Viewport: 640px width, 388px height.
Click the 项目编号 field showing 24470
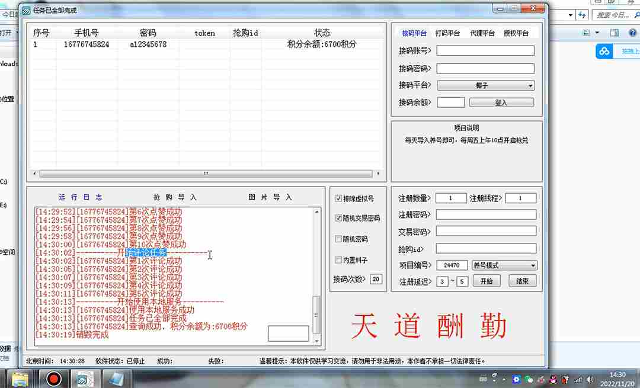(x=452, y=265)
